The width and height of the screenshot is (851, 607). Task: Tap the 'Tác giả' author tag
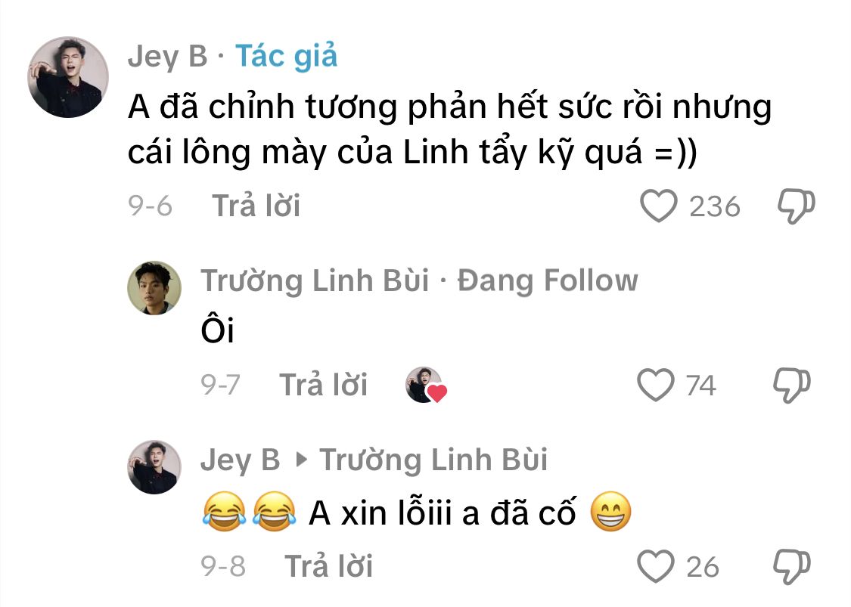tap(287, 57)
